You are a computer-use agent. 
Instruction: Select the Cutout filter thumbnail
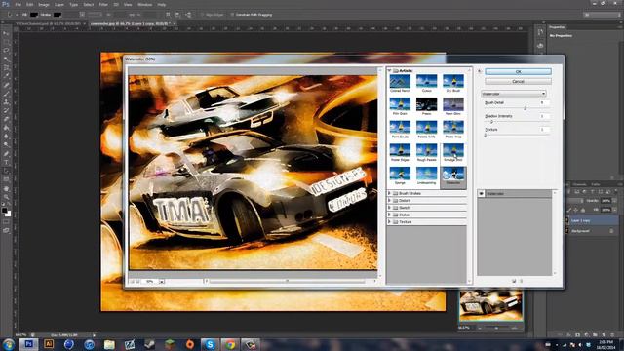[427, 81]
